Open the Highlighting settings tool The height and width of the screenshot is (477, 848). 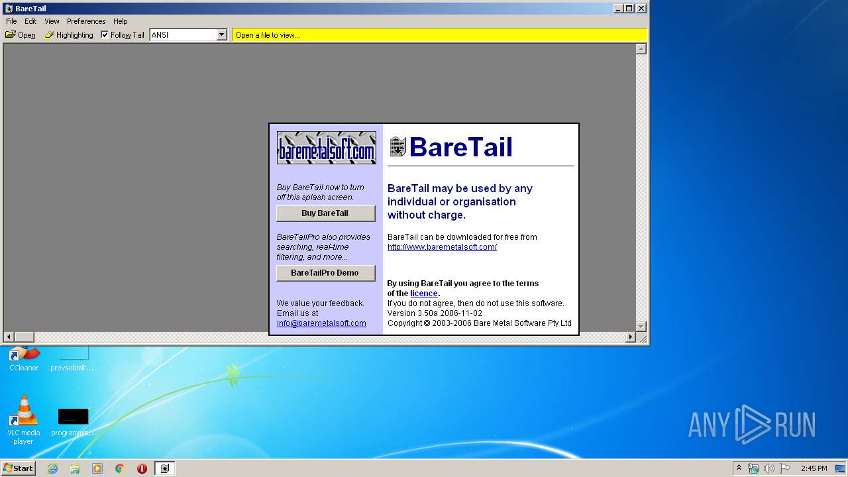click(69, 35)
